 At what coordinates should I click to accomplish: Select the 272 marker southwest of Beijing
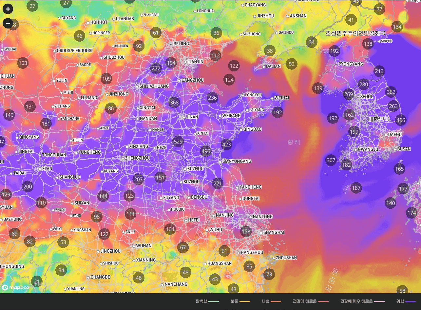point(156,68)
